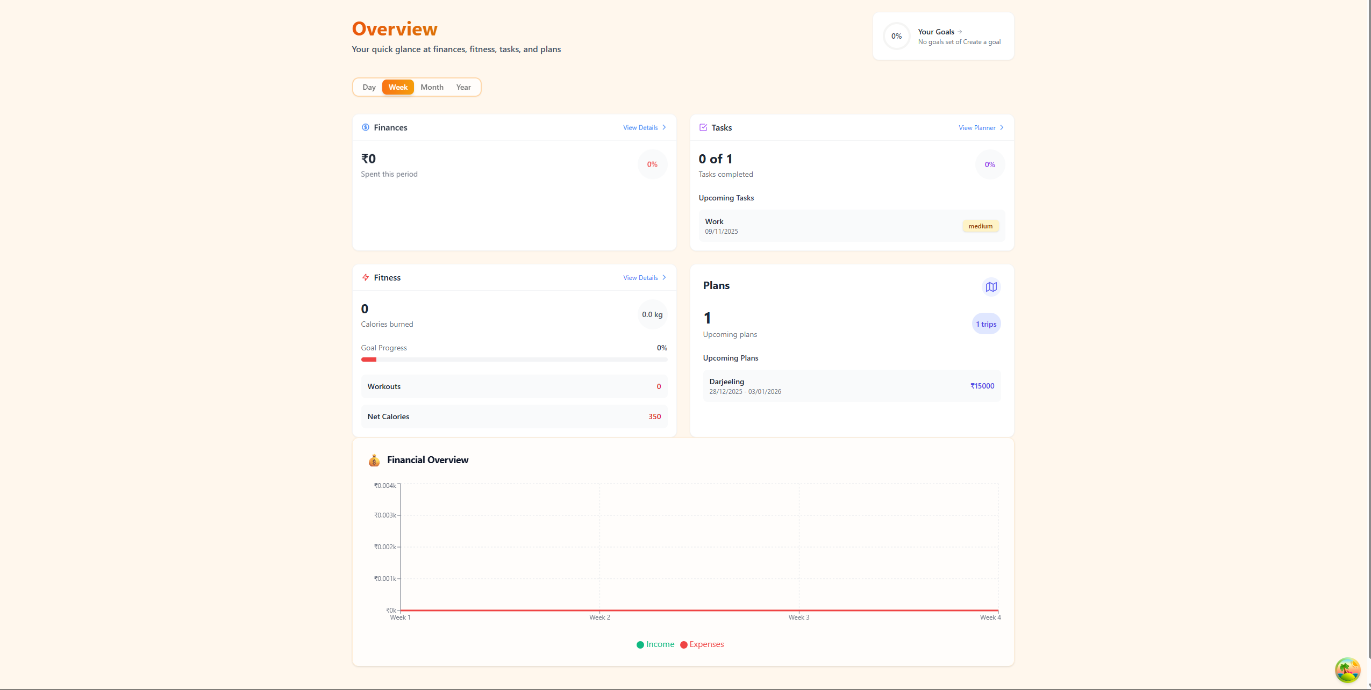The height and width of the screenshot is (690, 1371).
Task: Click the beach island avatar icon
Action: coord(1347,670)
